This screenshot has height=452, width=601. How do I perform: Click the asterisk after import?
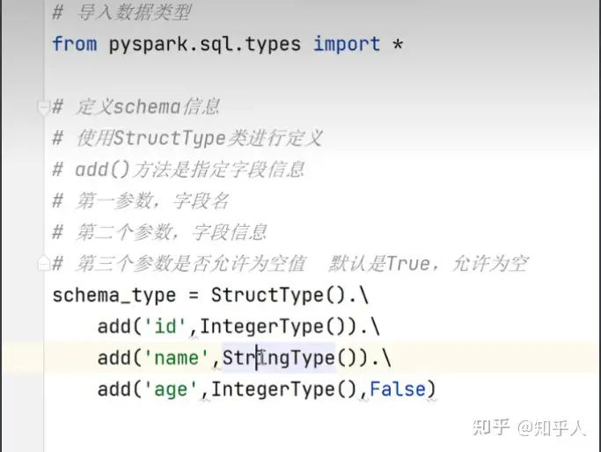click(x=398, y=44)
